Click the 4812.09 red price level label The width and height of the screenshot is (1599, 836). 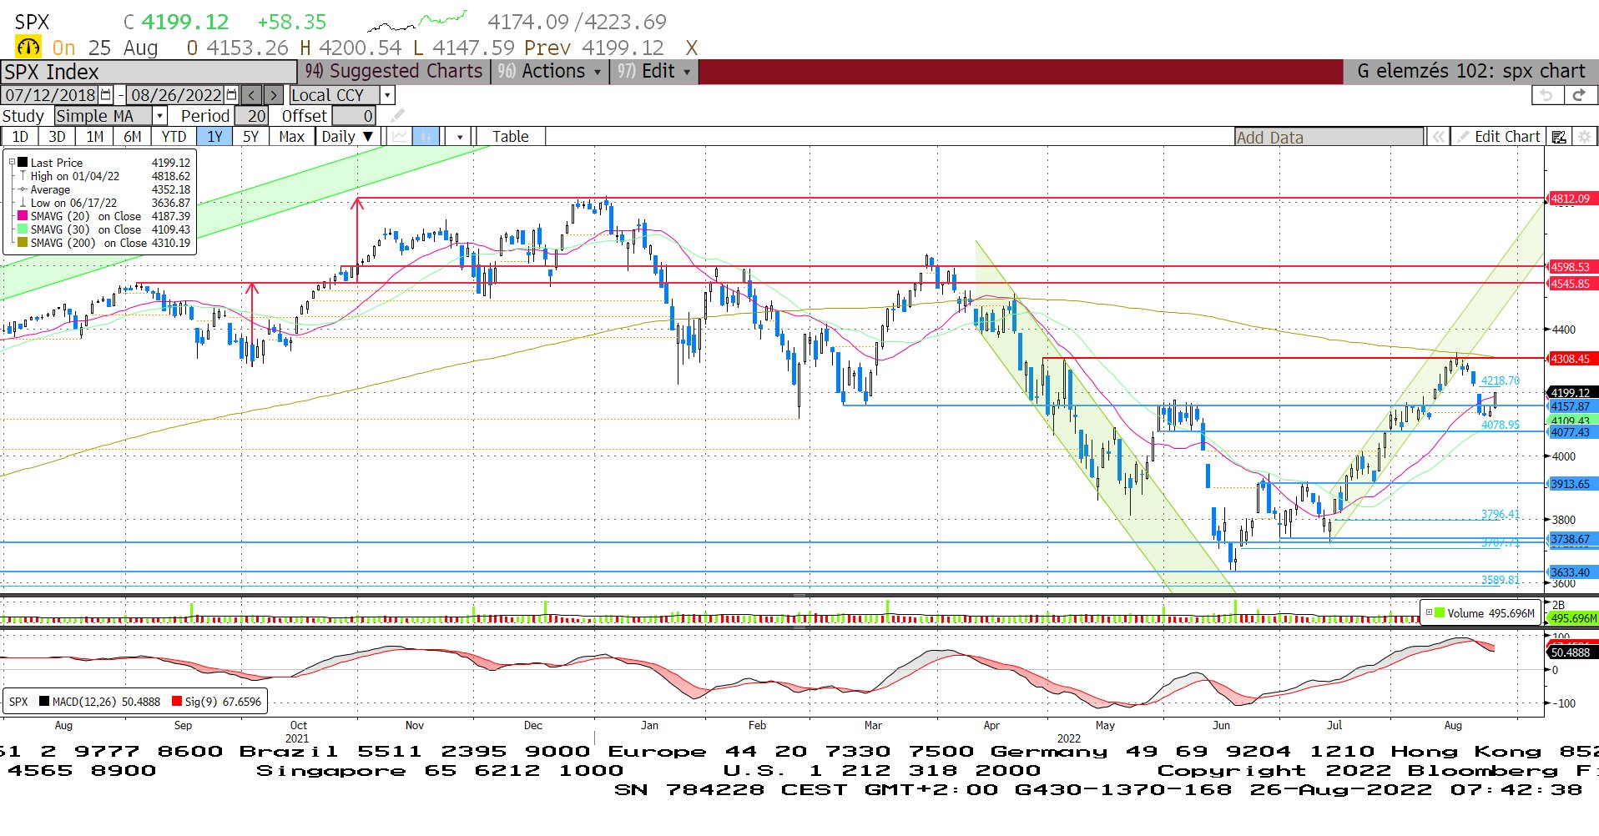[1571, 199]
